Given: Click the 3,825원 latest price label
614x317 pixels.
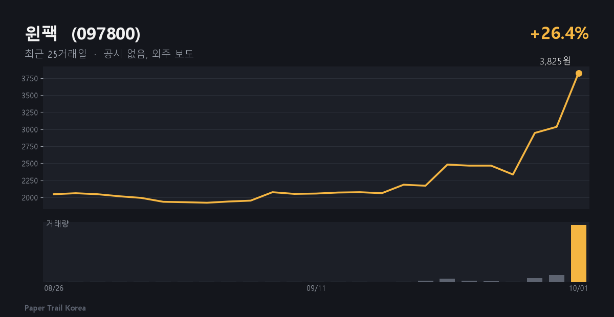Looking at the screenshot, I should pyautogui.click(x=555, y=61).
